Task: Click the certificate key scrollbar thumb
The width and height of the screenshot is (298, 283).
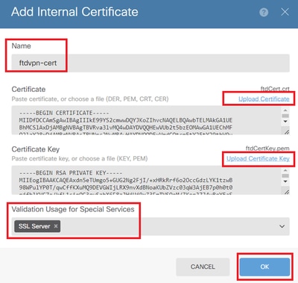Action: pos(285,175)
